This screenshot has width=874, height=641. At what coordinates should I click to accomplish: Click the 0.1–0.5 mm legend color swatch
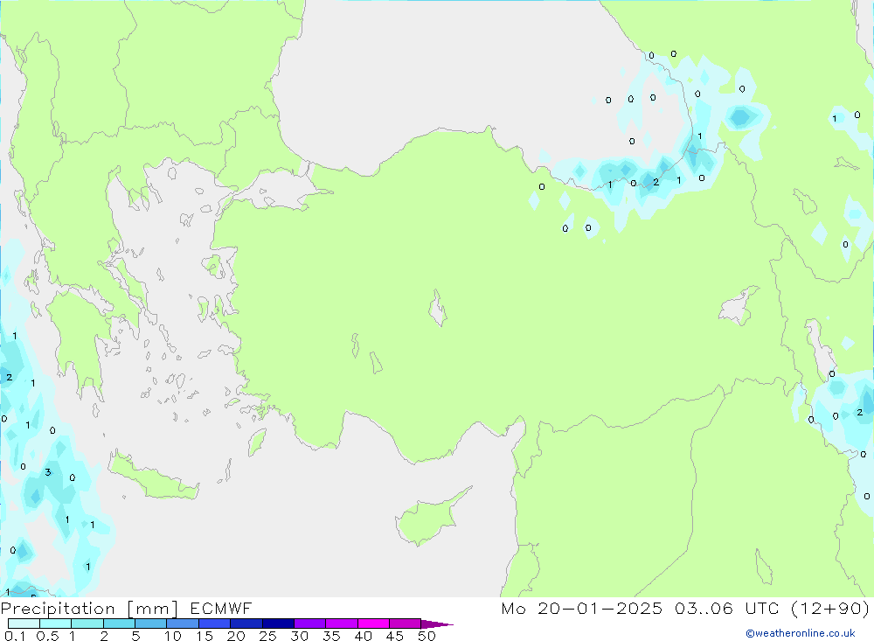pyautogui.click(x=24, y=624)
